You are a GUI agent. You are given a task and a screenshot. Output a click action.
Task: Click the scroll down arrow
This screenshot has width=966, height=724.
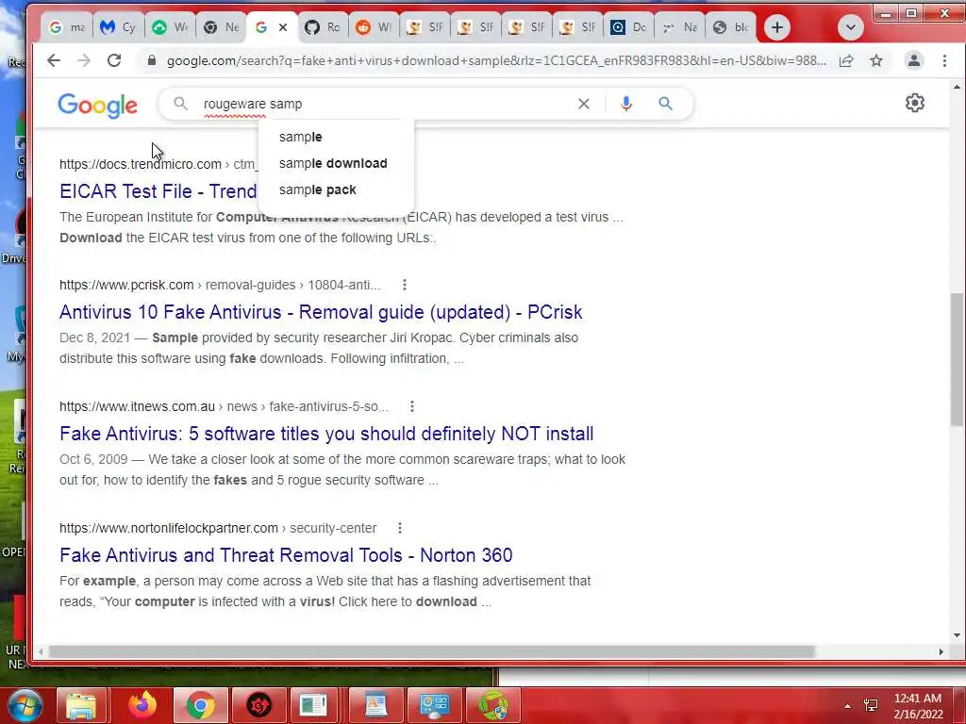[x=957, y=634]
